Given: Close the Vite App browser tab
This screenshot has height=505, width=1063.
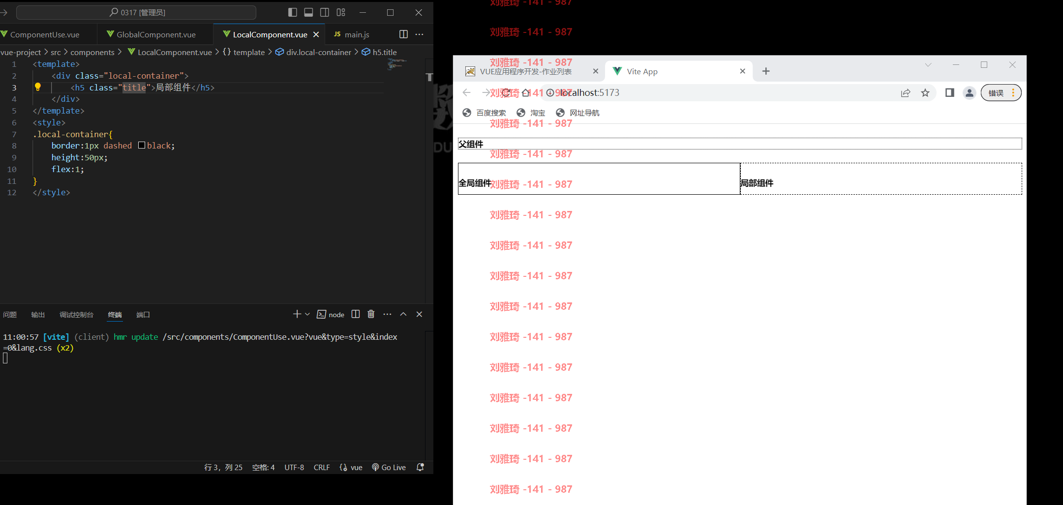Looking at the screenshot, I should pyautogui.click(x=742, y=71).
